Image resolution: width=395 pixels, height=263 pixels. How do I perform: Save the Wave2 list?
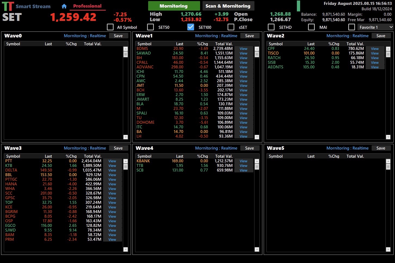[x=381, y=36]
